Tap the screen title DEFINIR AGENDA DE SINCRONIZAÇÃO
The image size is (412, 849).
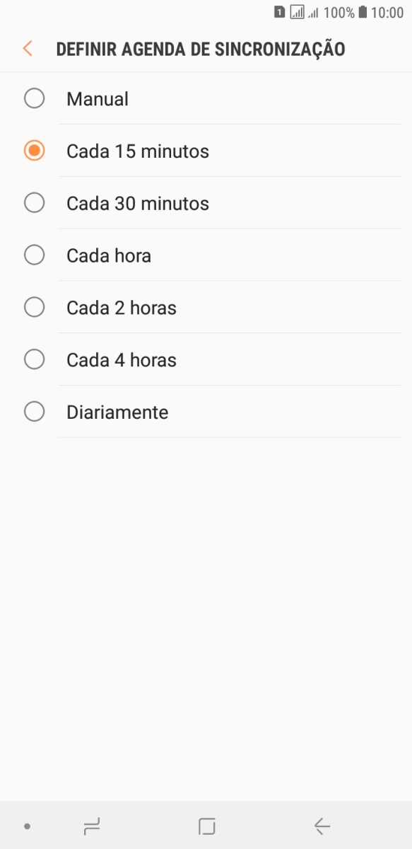tap(200, 49)
